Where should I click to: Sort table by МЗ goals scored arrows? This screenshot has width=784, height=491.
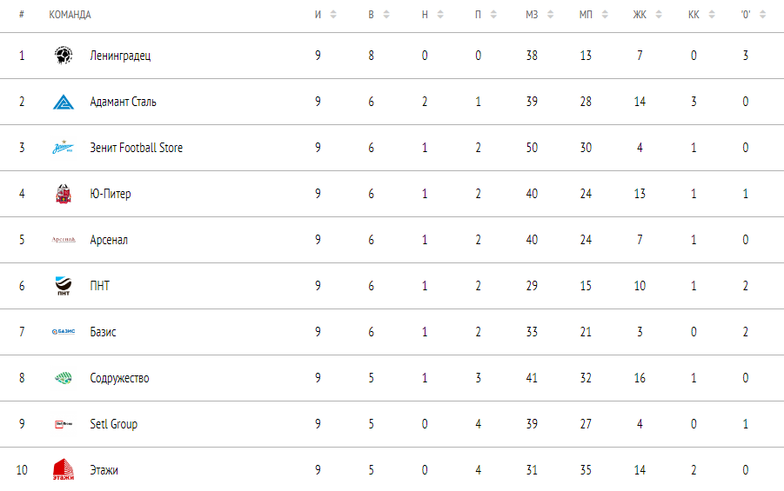click(548, 15)
